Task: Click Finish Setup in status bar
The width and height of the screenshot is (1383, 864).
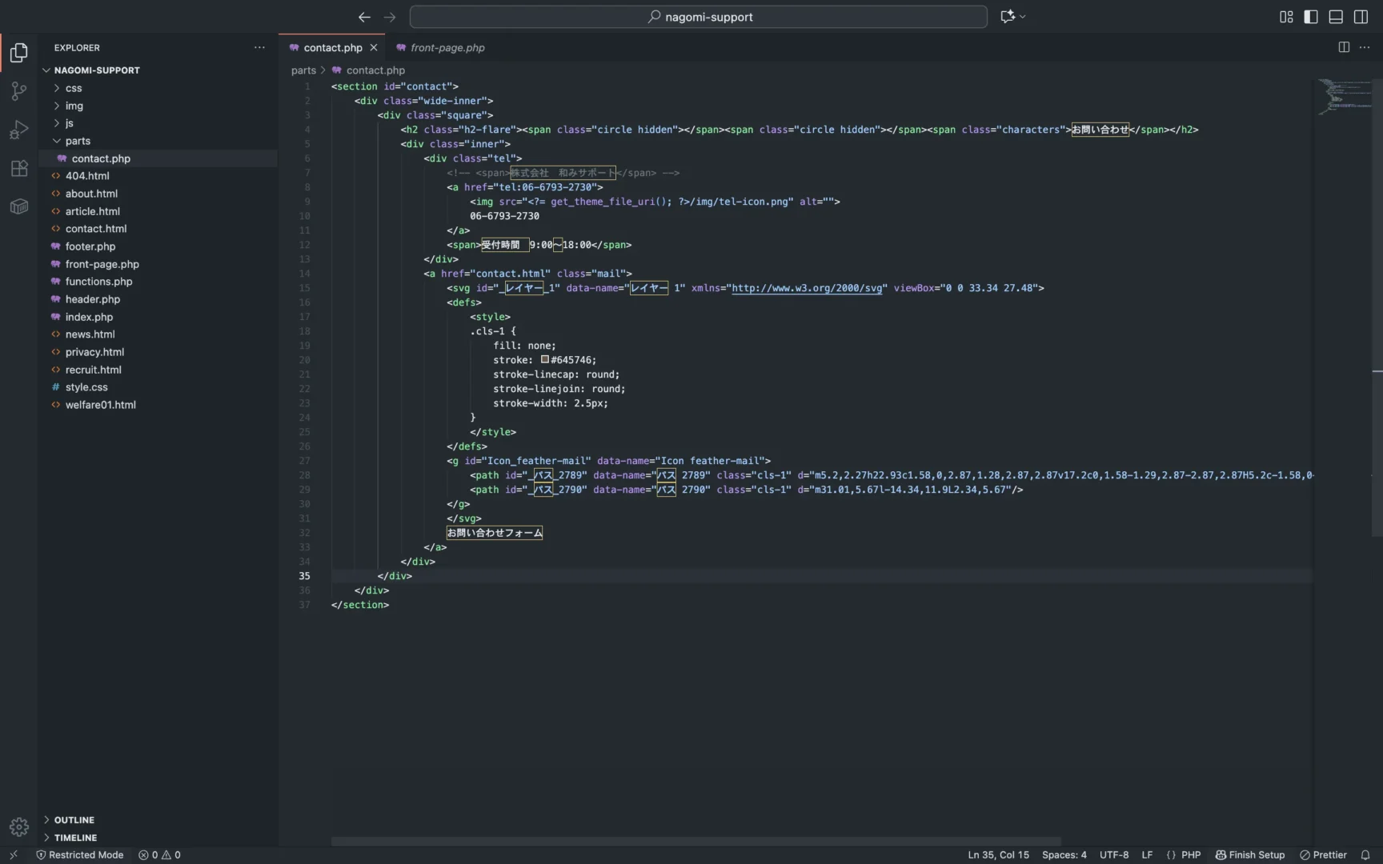Action: (x=1250, y=854)
